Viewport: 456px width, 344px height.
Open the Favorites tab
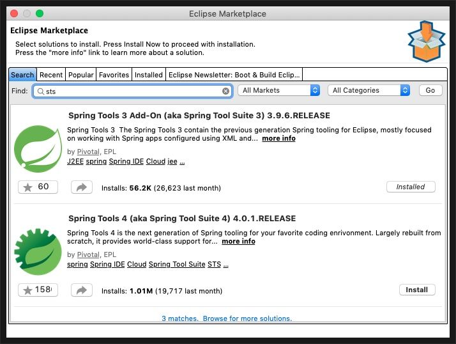pos(114,75)
